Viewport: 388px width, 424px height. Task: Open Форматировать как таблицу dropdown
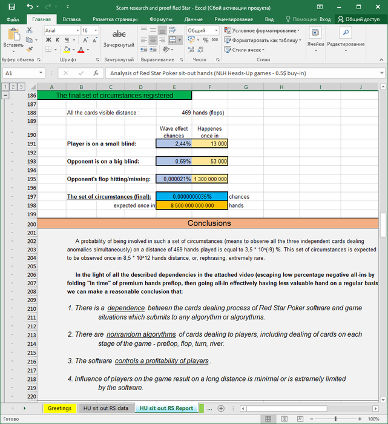pos(263,41)
